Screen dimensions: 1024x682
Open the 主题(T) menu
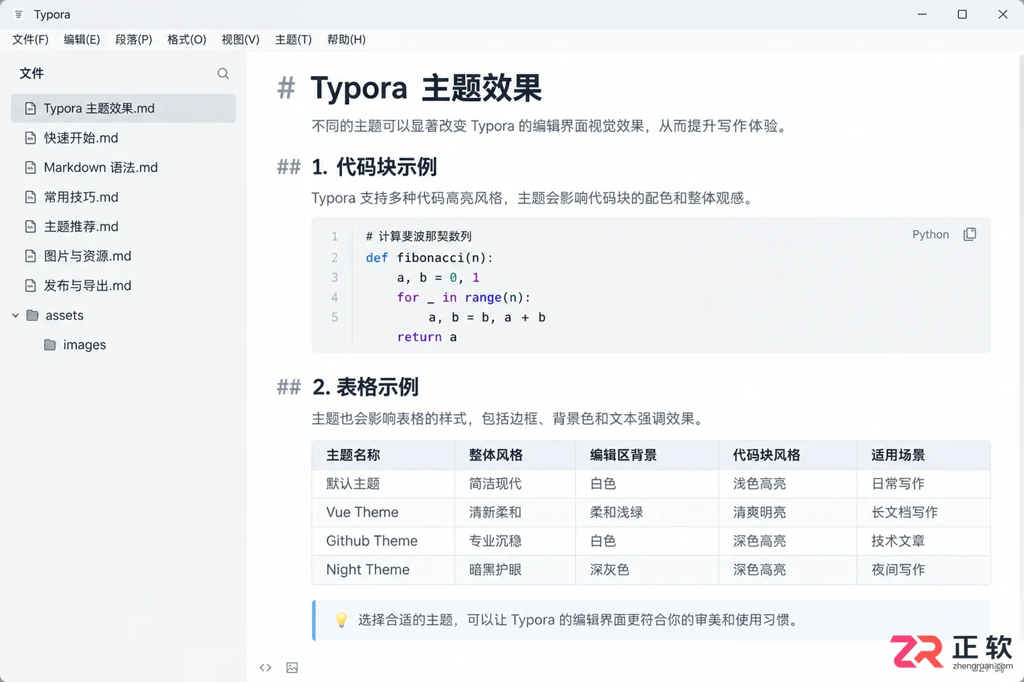click(294, 40)
